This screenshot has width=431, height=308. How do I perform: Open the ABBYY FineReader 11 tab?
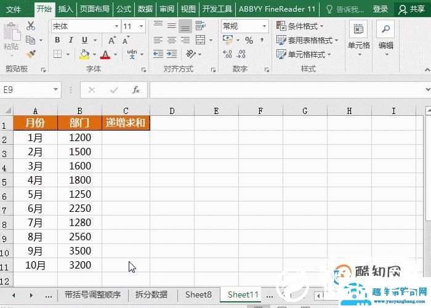[x=277, y=9]
